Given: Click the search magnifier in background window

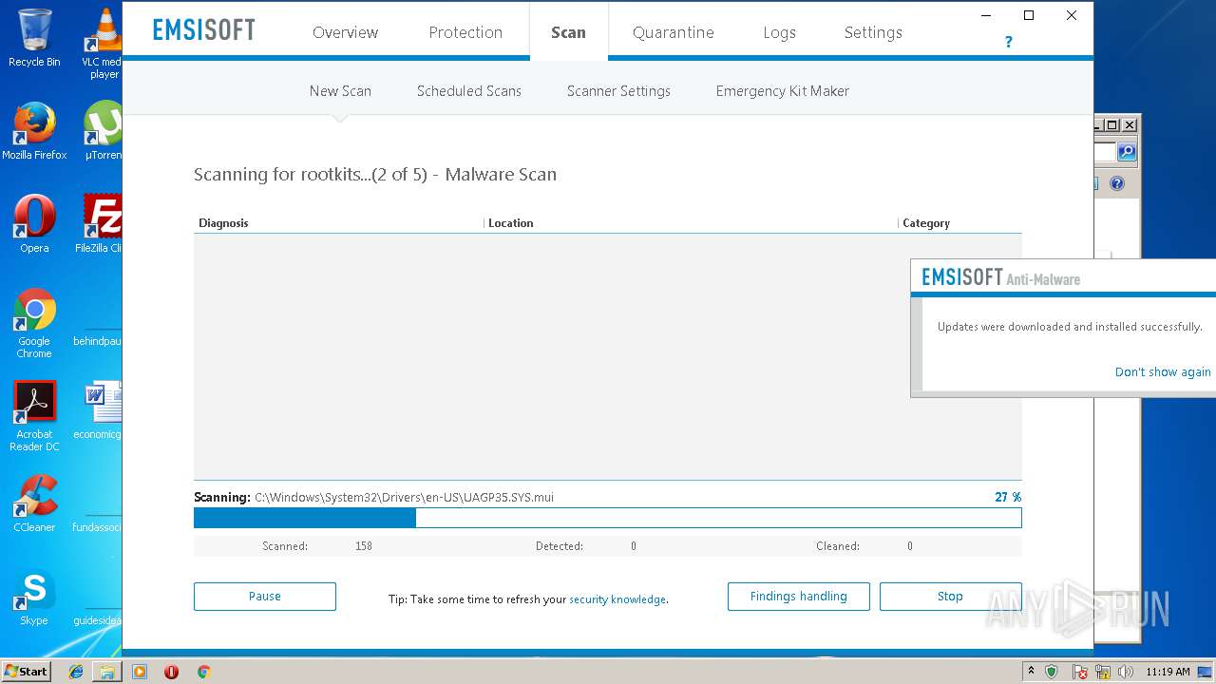Looking at the screenshot, I should point(1127,152).
